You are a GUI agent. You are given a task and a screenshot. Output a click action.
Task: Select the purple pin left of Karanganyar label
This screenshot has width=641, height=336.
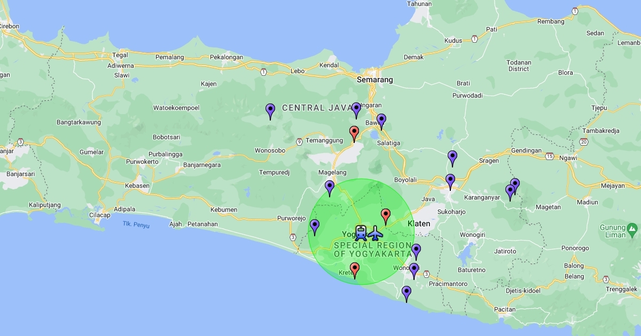pos(450,181)
